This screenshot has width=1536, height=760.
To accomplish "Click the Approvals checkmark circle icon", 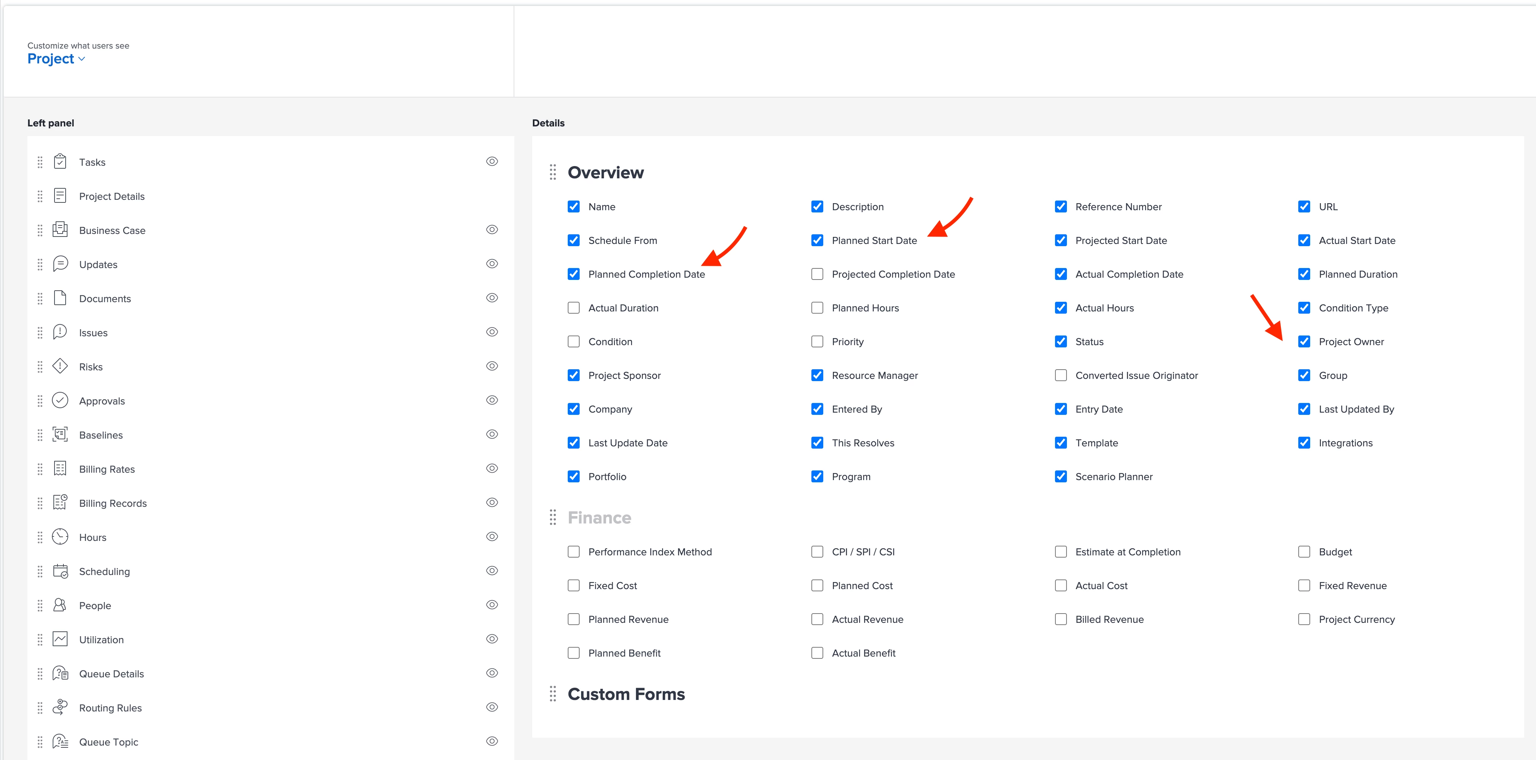I will (x=60, y=400).
